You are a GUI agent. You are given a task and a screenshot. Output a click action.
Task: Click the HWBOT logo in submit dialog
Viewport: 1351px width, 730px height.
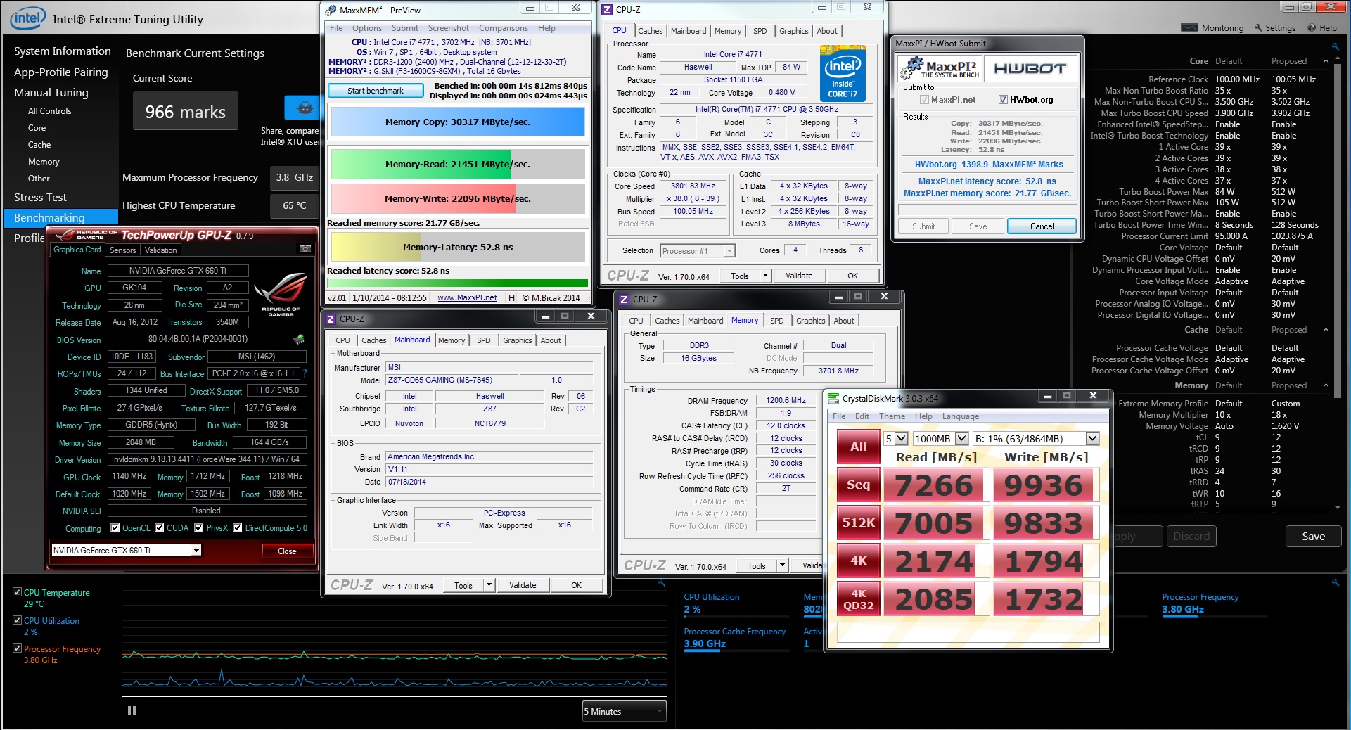(x=1030, y=68)
